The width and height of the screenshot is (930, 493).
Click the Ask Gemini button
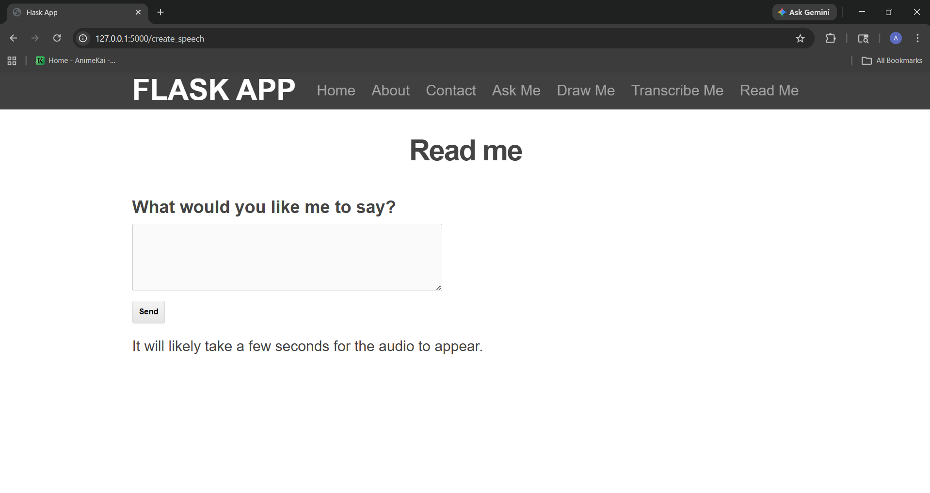804,12
